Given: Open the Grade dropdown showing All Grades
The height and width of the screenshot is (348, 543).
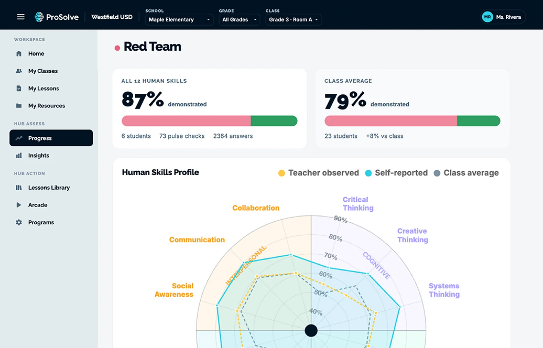Looking at the screenshot, I should point(239,20).
